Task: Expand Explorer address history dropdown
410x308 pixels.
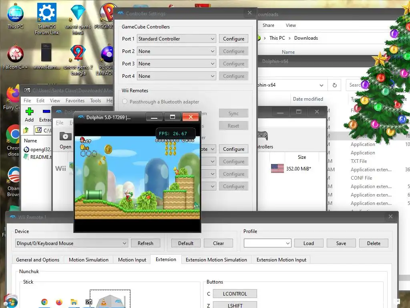Action: coord(322,85)
